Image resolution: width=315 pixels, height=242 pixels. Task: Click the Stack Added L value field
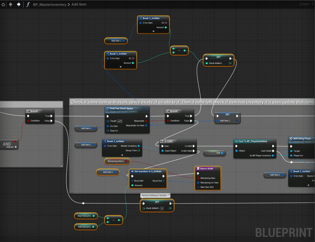click(x=162, y=208)
